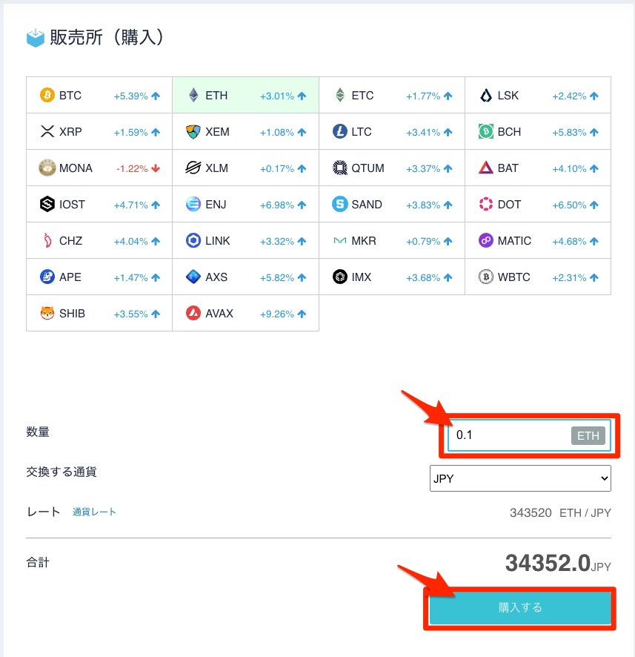Click the レート label text

coord(44,512)
